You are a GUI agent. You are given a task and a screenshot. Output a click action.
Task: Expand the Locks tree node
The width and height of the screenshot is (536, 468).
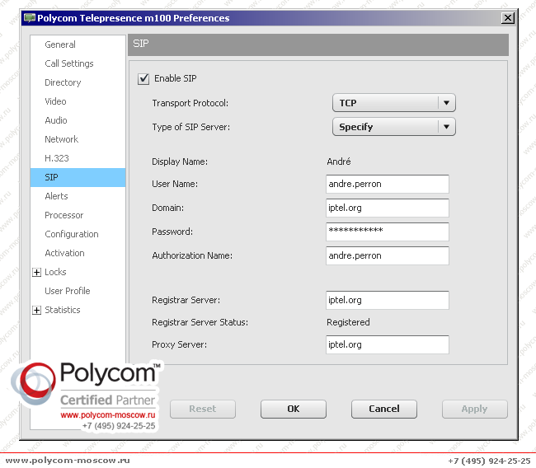coord(36,272)
